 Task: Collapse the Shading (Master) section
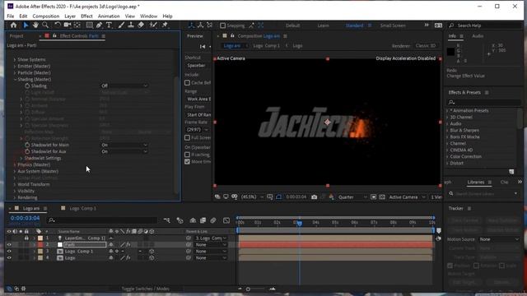coord(15,79)
